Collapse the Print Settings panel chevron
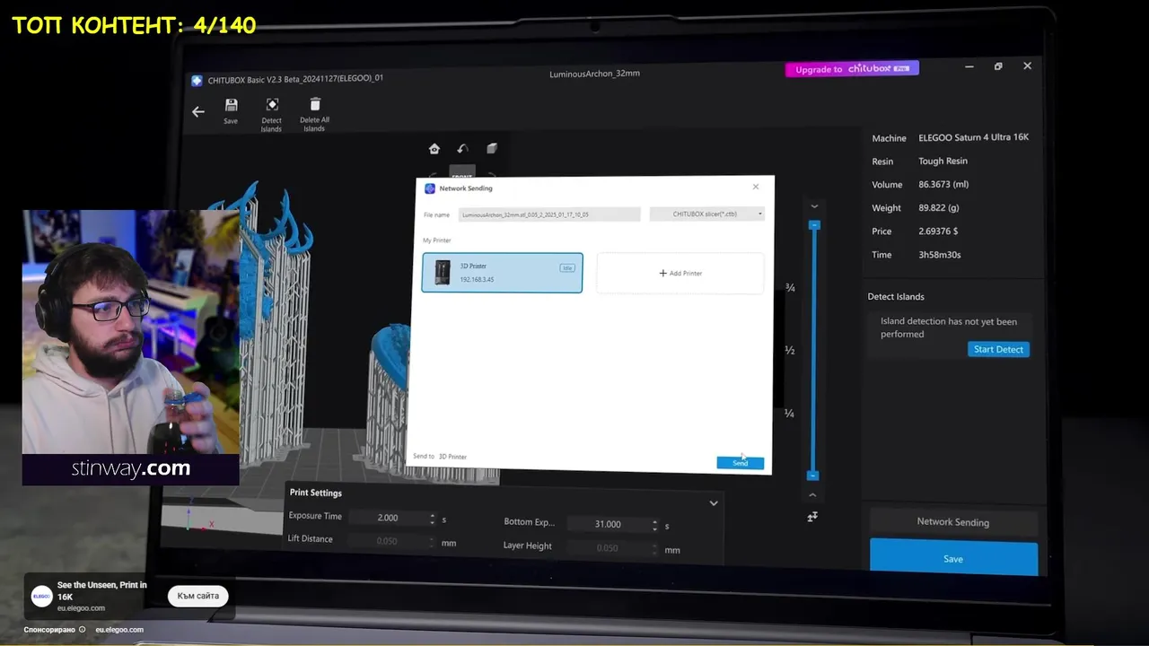The width and height of the screenshot is (1149, 646). pyautogui.click(x=714, y=503)
